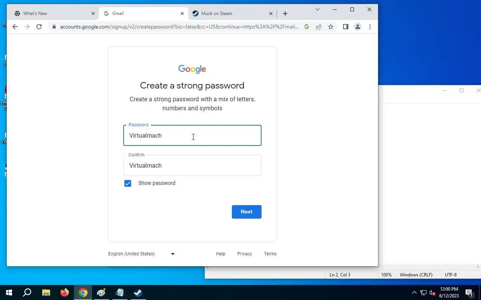This screenshot has width=481, height=300.
Task: Close the Gmail tab
Action: (x=182, y=13)
